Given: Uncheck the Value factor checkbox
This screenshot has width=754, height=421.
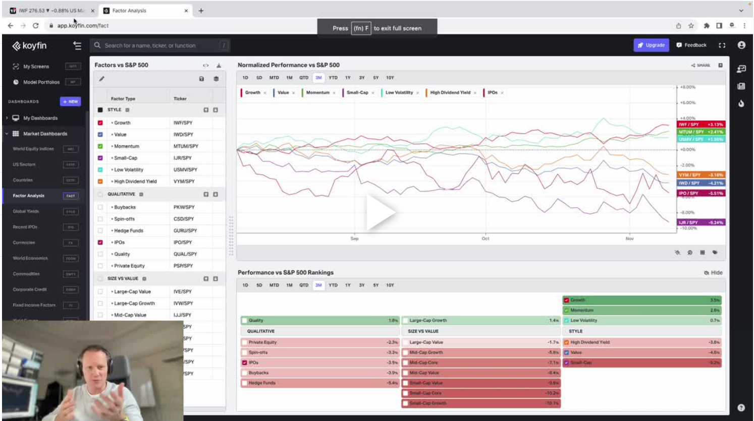Looking at the screenshot, I should (x=100, y=135).
